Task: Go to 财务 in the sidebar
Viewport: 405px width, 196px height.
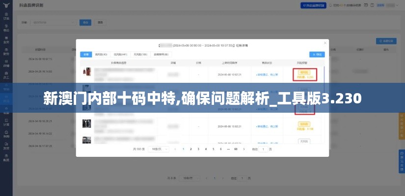Action: coord(6,51)
